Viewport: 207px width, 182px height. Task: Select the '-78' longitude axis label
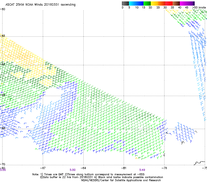tap(164, 168)
